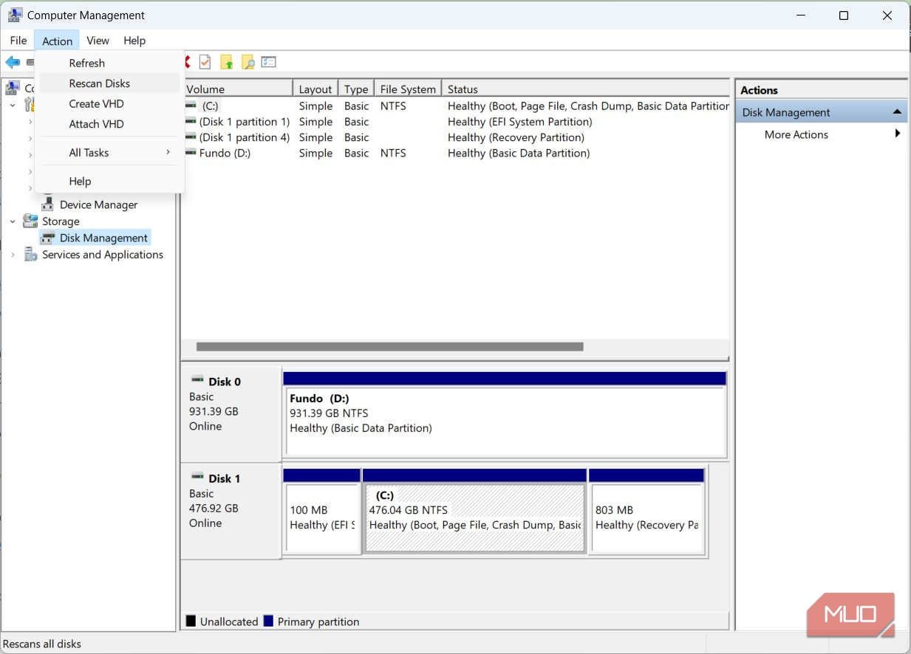Click the checklist settings toolbar icon
The width and height of the screenshot is (911, 654).
click(269, 63)
